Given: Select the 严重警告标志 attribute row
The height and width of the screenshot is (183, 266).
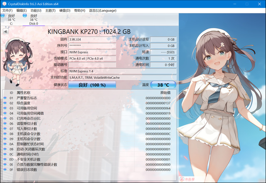Looking at the screenshot, I should (87, 98).
